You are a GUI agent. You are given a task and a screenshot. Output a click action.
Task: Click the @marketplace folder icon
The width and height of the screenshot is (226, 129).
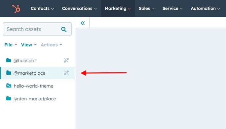(x=9, y=73)
